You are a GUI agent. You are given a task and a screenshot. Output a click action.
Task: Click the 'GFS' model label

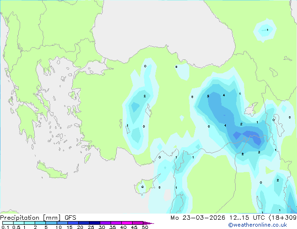pos(70,218)
